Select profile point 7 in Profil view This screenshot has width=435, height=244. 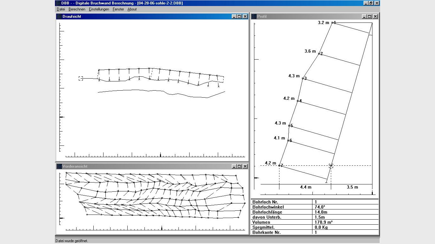pyautogui.click(x=279, y=165)
